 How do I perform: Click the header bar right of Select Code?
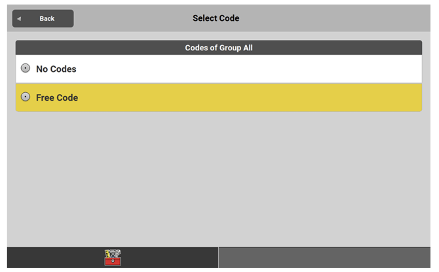pyautogui.click(x=341, y=18)
